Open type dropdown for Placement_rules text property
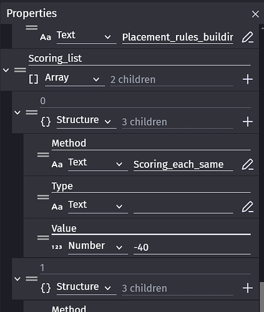 [86, 37]
